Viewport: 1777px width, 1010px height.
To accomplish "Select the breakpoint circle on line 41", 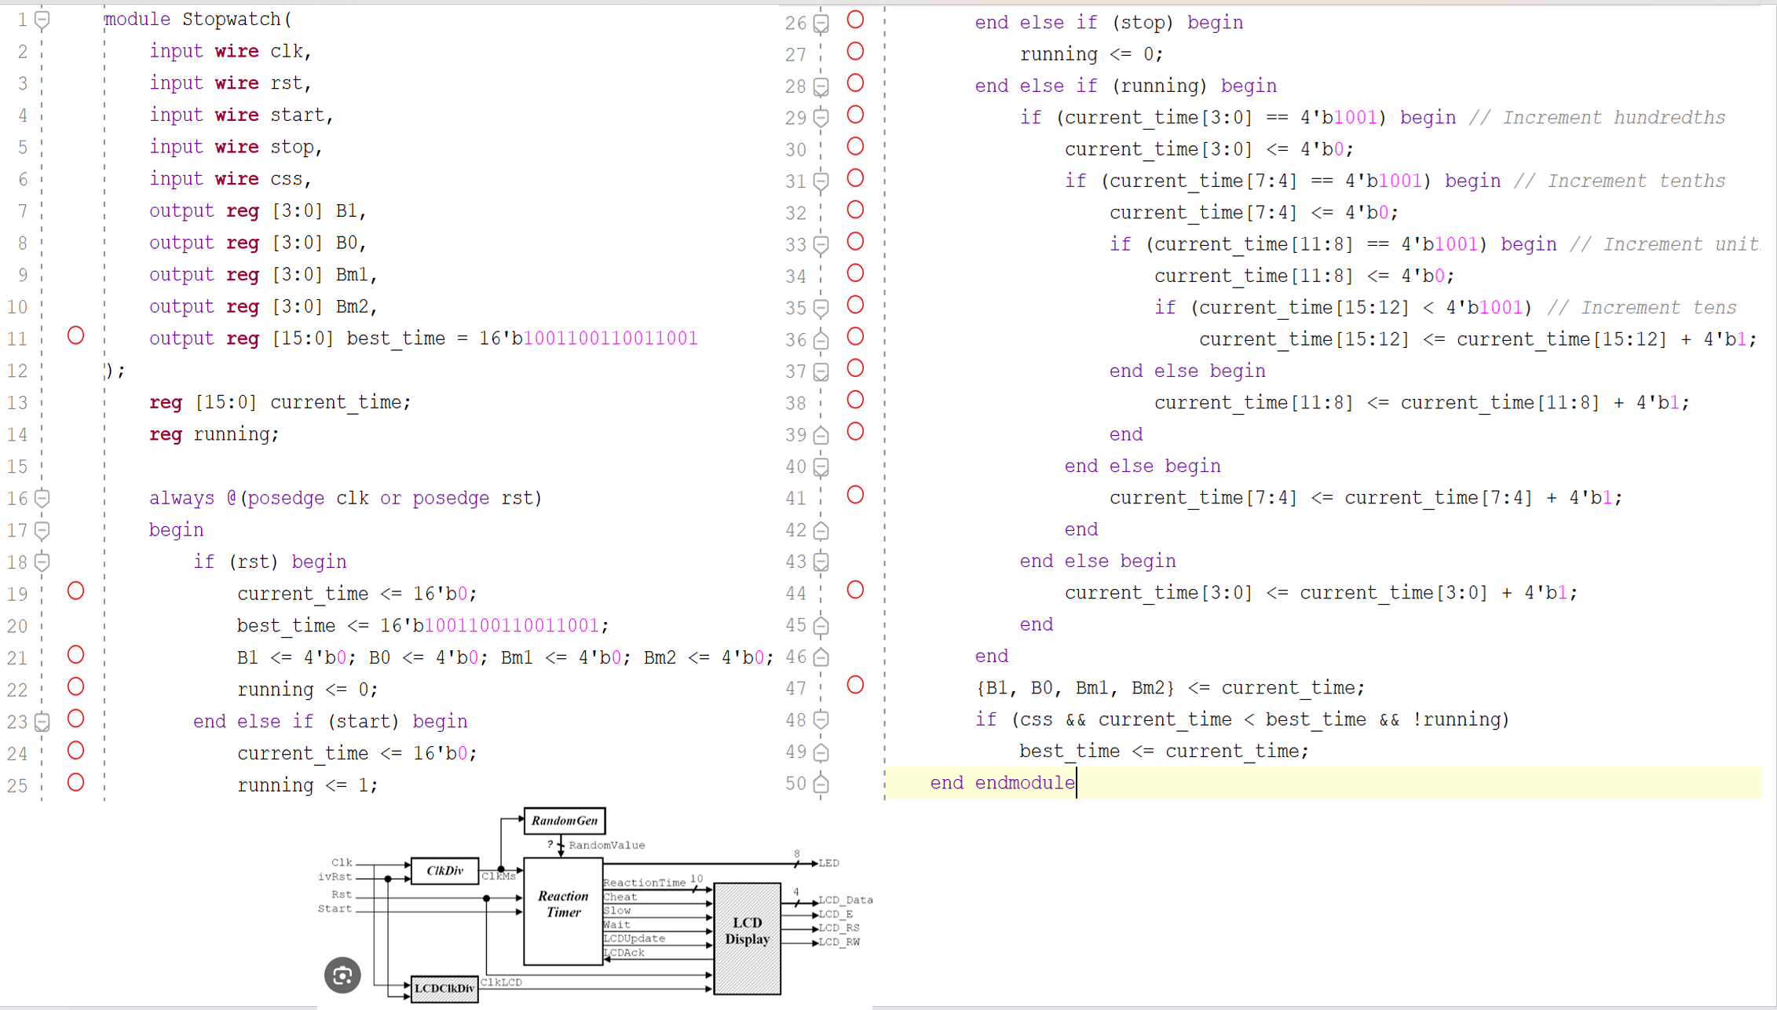I will [x=855, y=495].
